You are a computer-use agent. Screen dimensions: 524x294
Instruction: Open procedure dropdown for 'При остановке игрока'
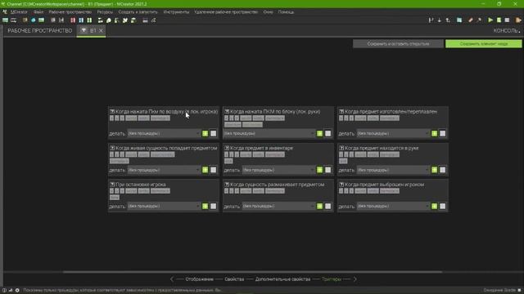(164, 207)
